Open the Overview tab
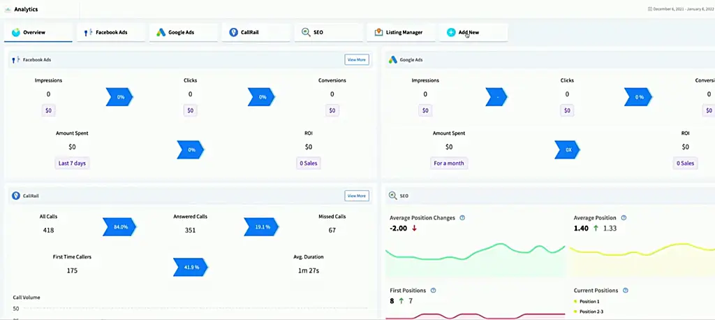715x320 pixels. 38,33
